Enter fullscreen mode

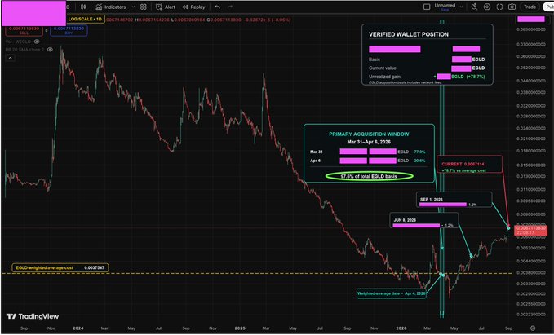[499, 7]
